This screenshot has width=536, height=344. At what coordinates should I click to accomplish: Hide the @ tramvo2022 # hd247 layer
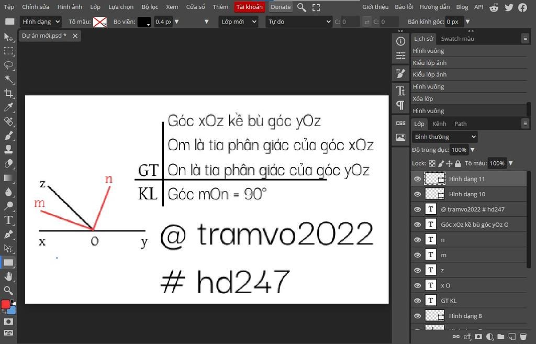click(x=417, y=209)
